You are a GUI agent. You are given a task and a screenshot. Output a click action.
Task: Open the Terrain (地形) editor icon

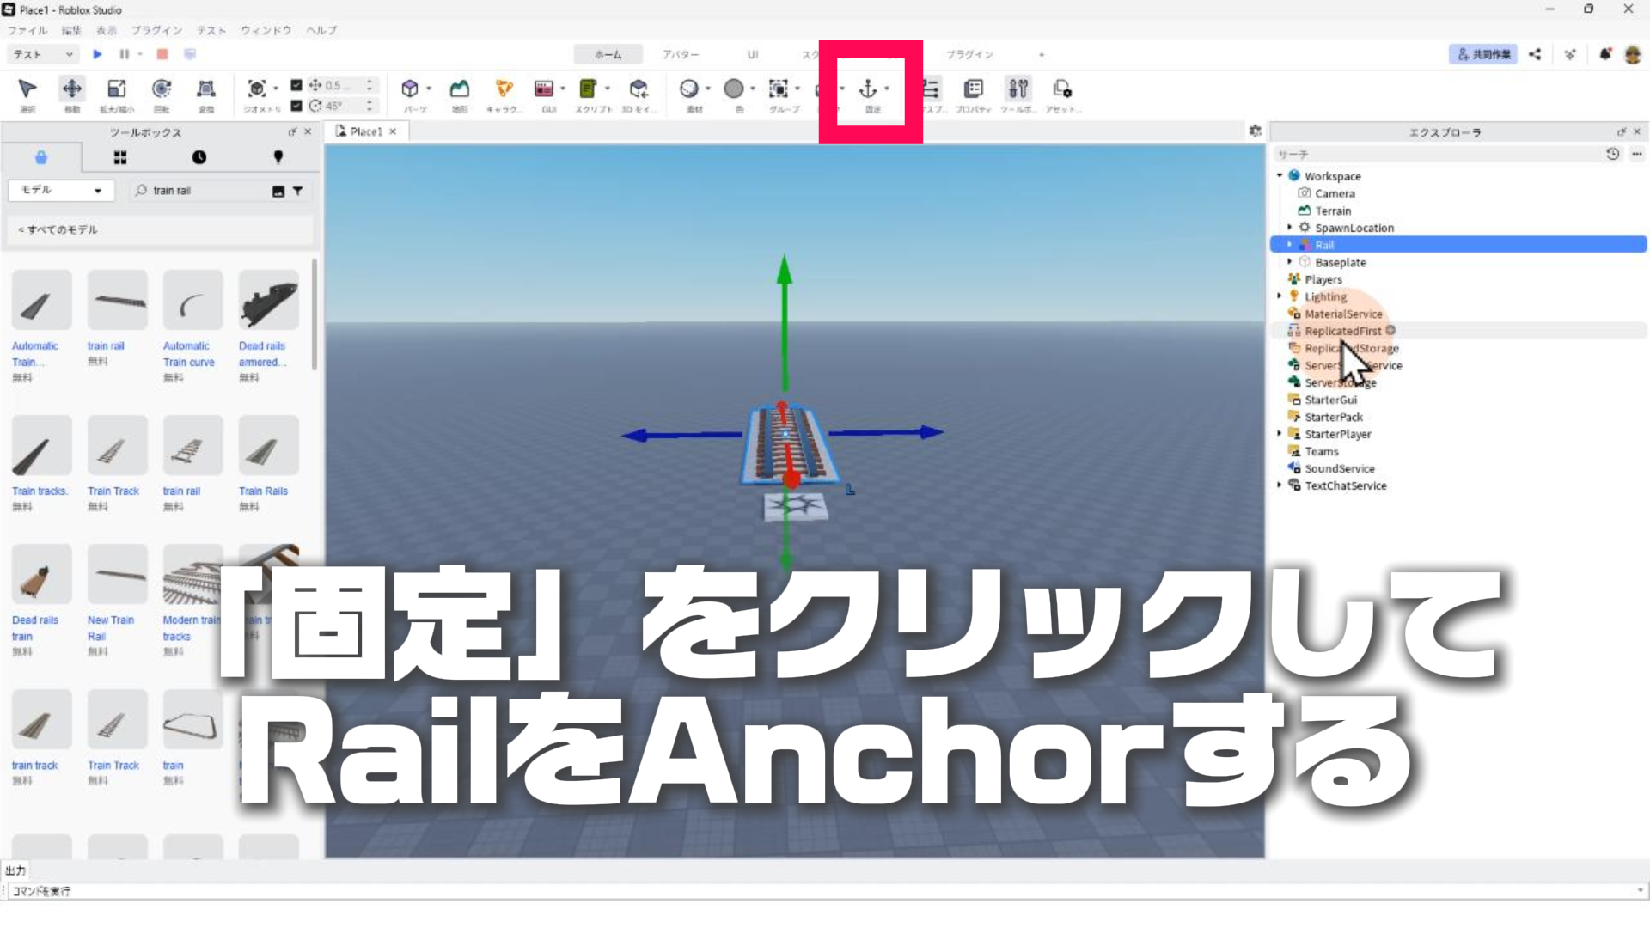tap(460, 89)
